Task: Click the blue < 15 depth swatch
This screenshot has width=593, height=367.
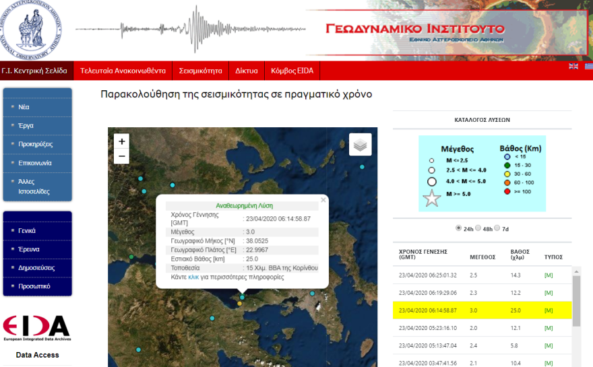Action: pos(507,156)
